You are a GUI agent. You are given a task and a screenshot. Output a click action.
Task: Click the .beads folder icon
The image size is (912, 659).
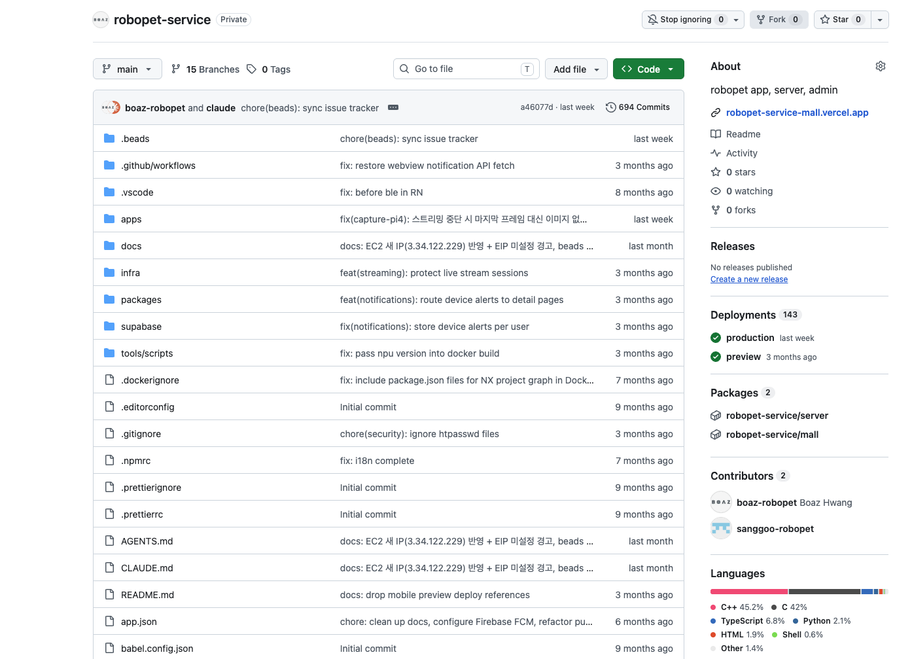(109, 139)
